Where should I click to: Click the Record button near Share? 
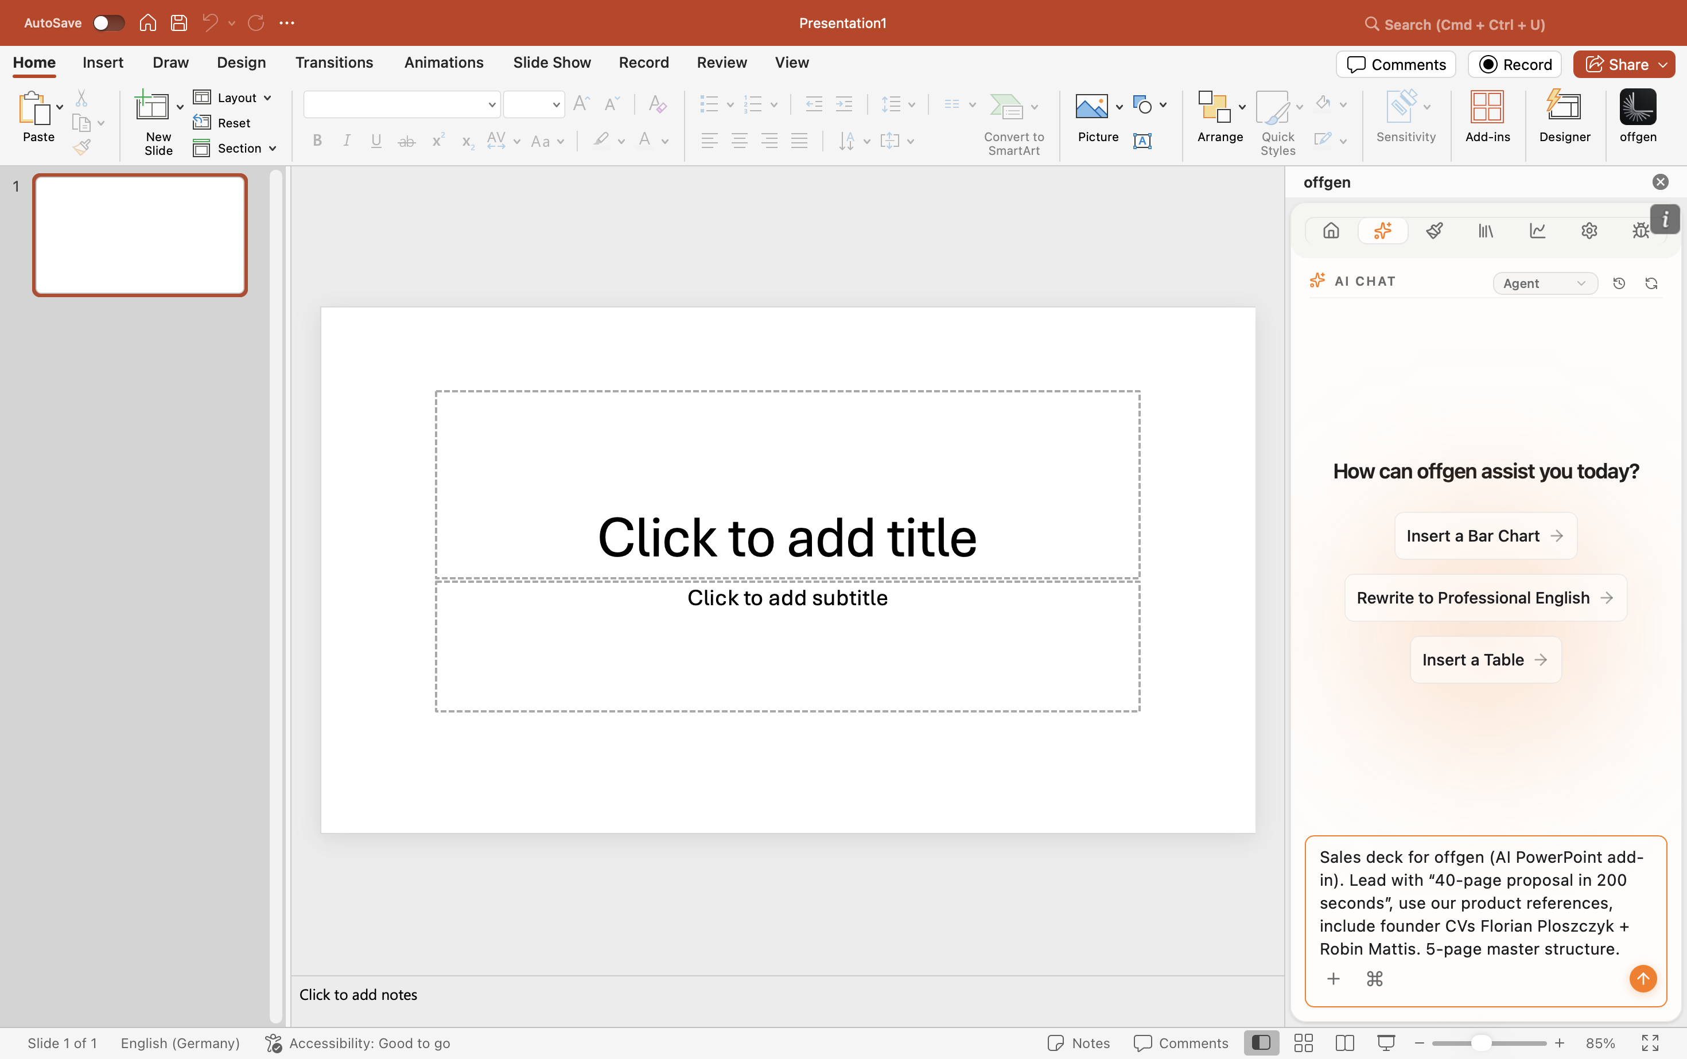pos(1515,64)
